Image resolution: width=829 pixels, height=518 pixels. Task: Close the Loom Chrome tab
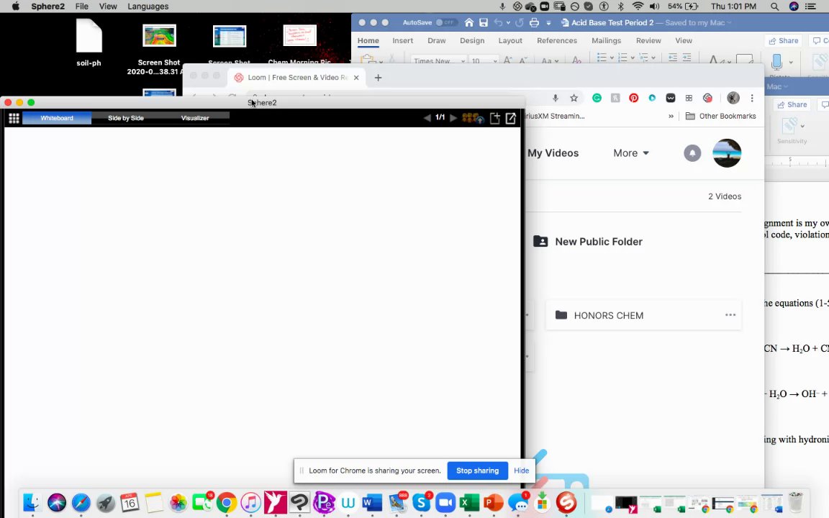[x=356, y=78]
